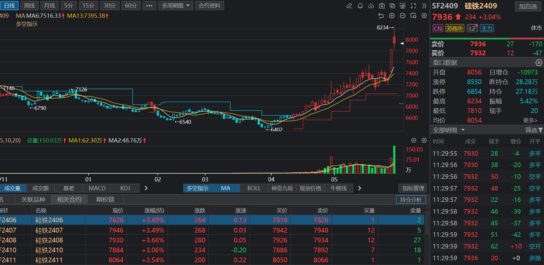Click the overlapping windows overlay icon

point(392,6)
